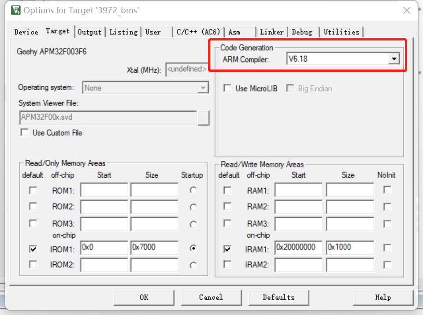
Task: Edit the IROM1 Start field showing 0x0
Action: pyautogui.click(x=104, y=248)
